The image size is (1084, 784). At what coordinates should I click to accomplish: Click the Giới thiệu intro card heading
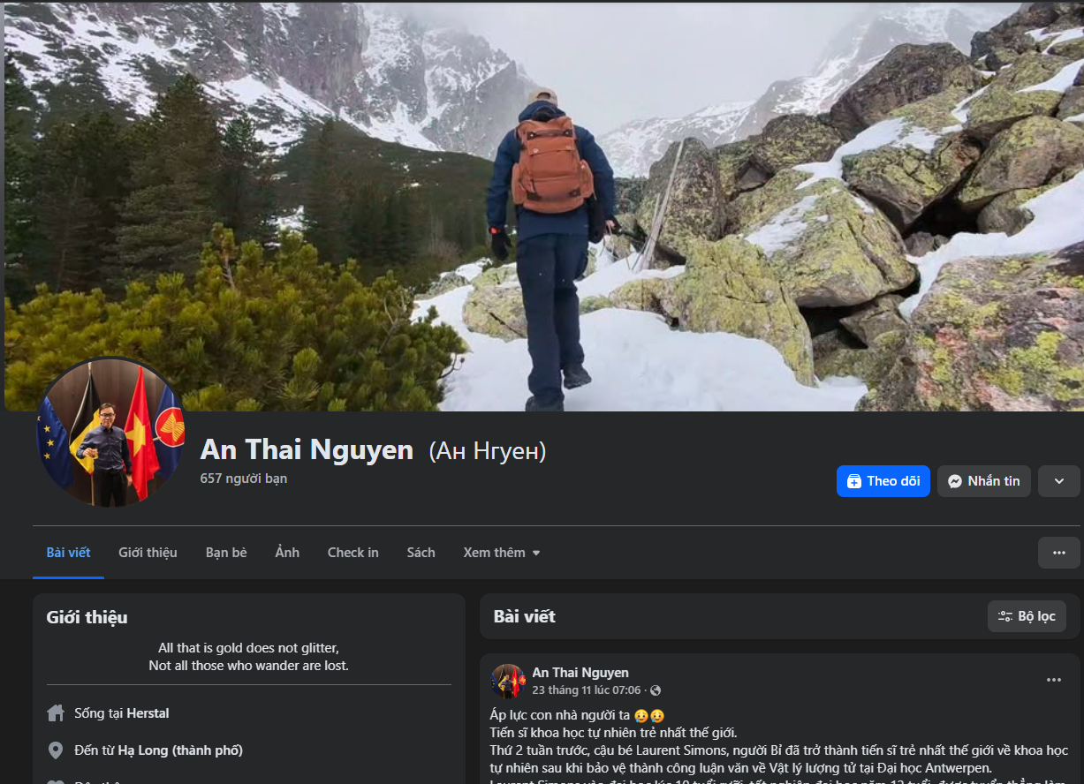pyautogui.click(x=87, y=617)
